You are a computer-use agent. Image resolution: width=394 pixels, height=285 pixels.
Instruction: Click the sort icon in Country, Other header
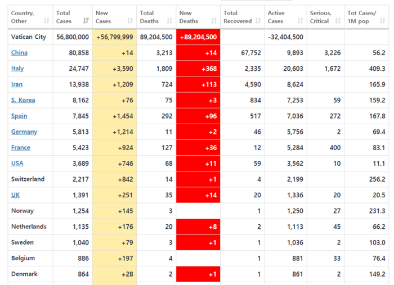tap(46, 21)
